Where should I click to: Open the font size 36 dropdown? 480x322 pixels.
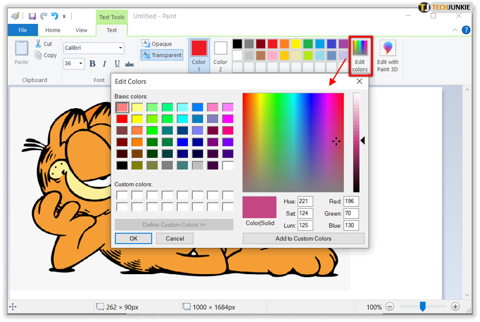81,63
